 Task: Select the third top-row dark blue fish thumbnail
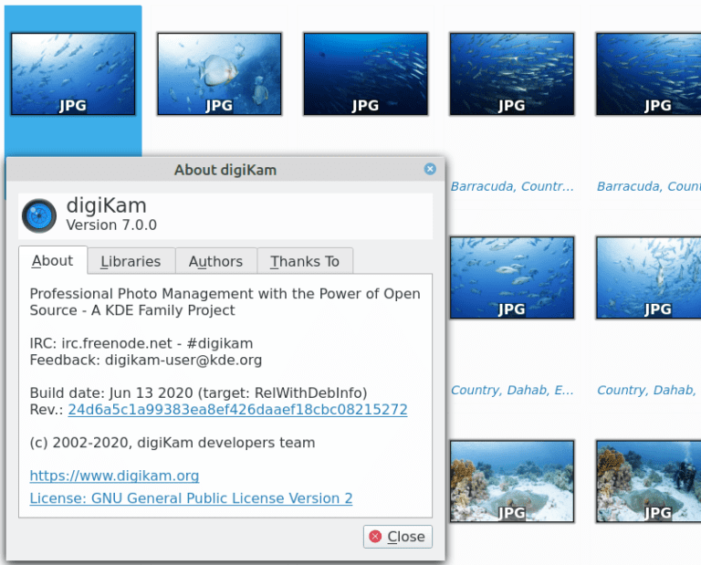point(366,74)
